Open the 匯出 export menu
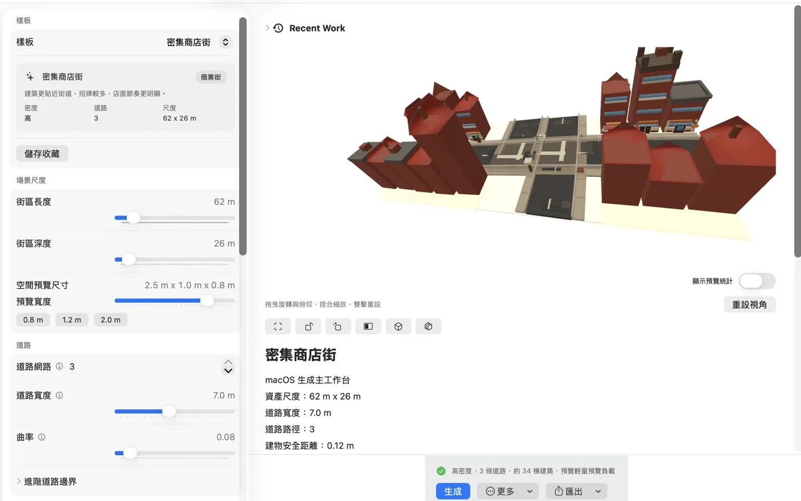The image size is (801, 501). click(576, 491)
